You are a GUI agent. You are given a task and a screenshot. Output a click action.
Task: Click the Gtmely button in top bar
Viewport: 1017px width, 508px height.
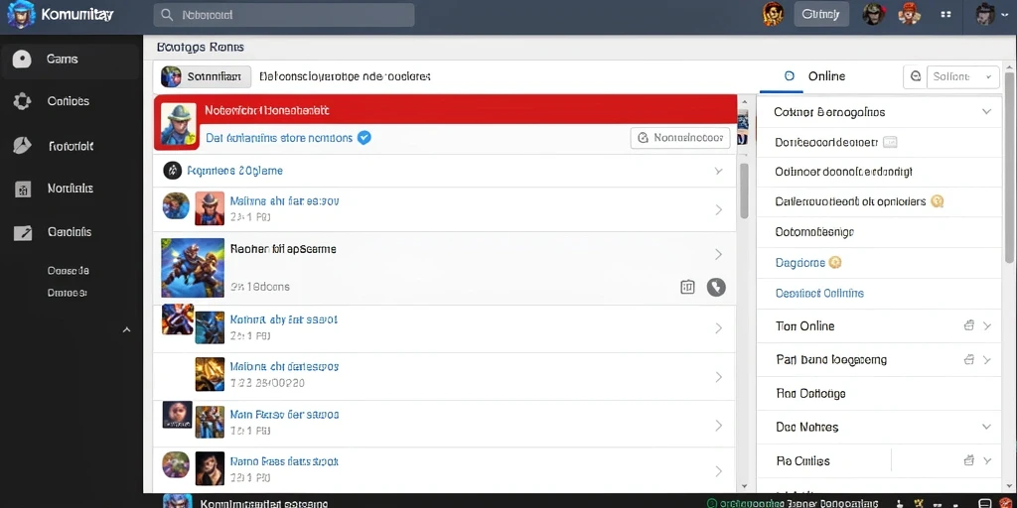point(821,14)
